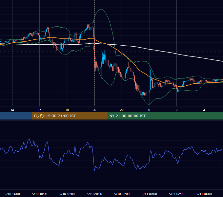Click the 5/10 22:00 time label
The height and width of the screenshot is (197, 223).
pyautogui.click(x=122, y=194)
